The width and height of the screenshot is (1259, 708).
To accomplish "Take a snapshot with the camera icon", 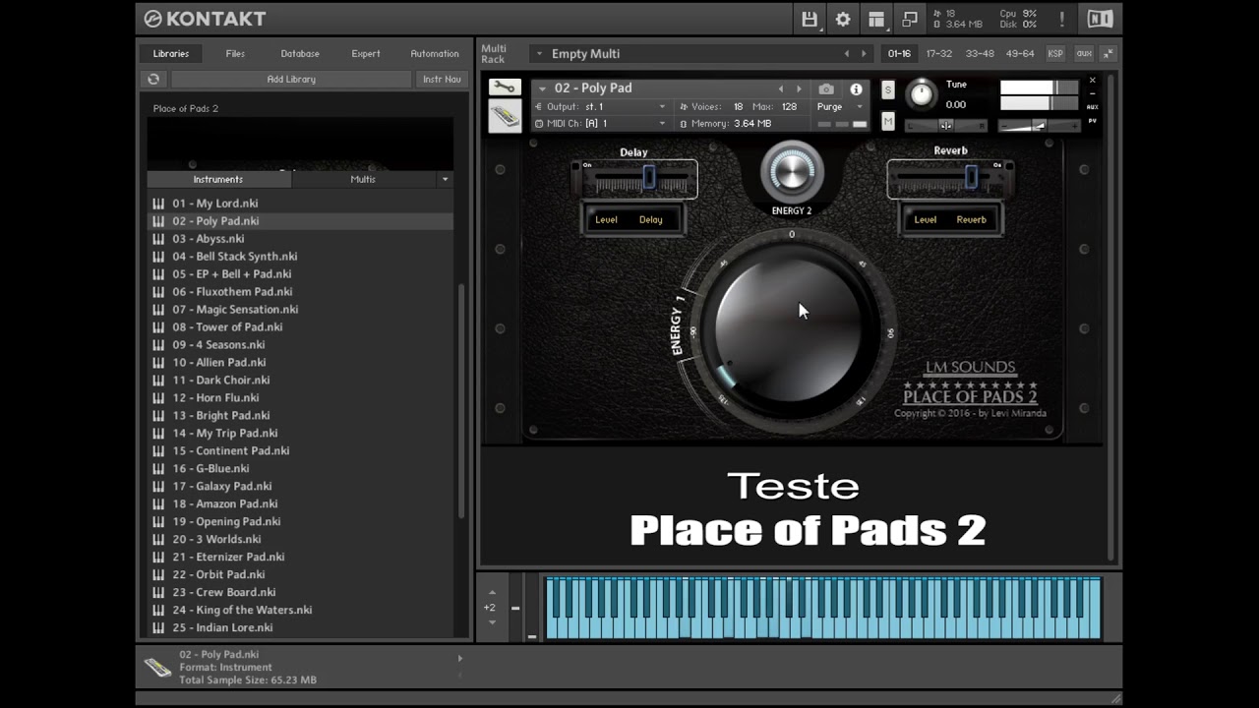I will [826, 88].
